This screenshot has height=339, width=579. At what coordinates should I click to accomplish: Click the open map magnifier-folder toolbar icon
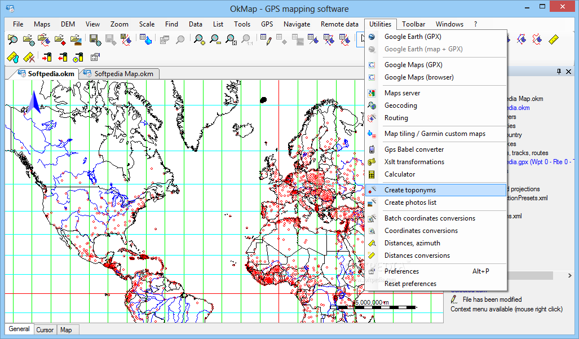[12, 39]
